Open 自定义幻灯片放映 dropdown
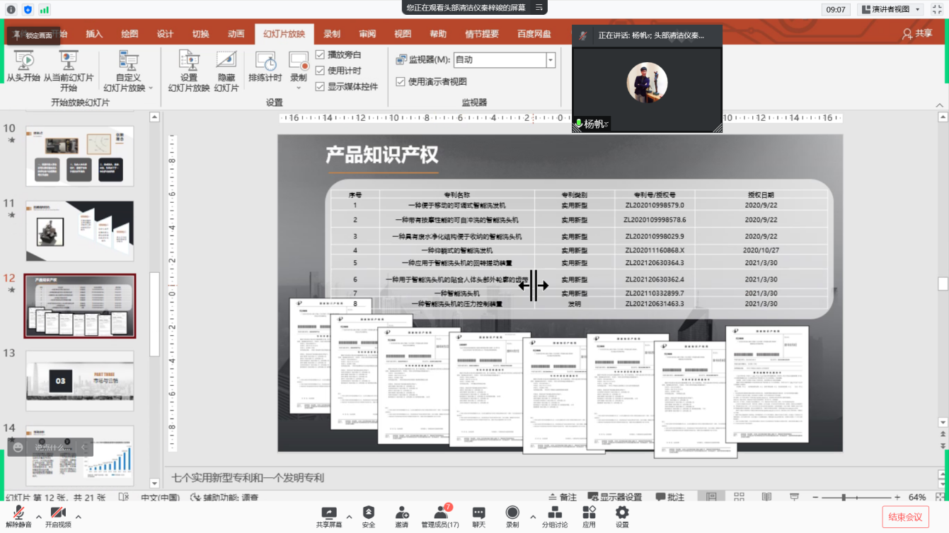Viewport: 949px width, 533px height. 128,71
